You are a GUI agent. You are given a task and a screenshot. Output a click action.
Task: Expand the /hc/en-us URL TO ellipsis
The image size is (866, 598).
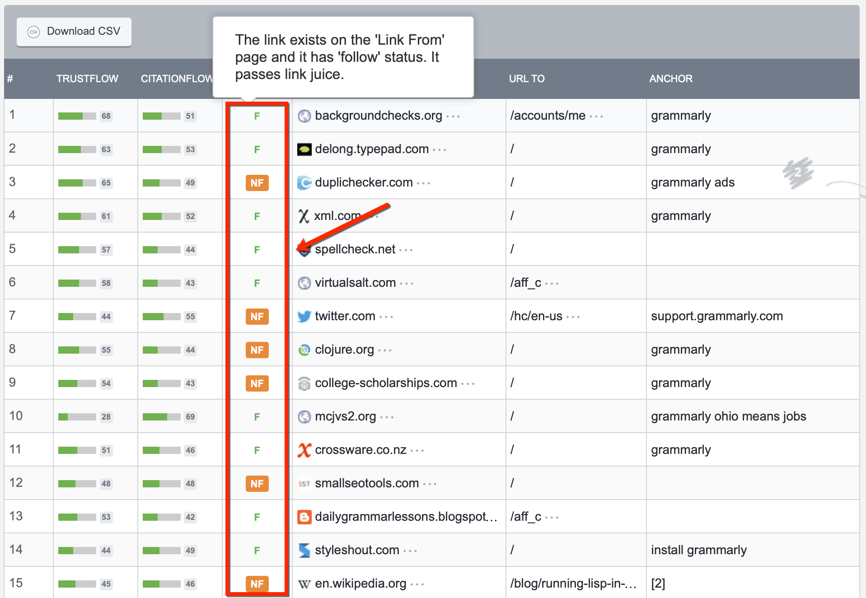(x=573, y=318)
